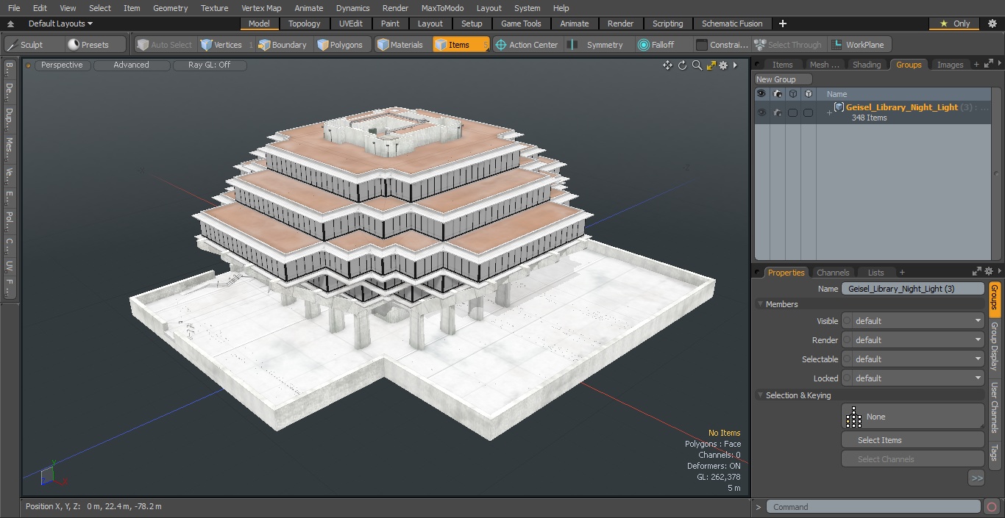Toggle Symmetry in the toolbar

[x=599, y=45]
